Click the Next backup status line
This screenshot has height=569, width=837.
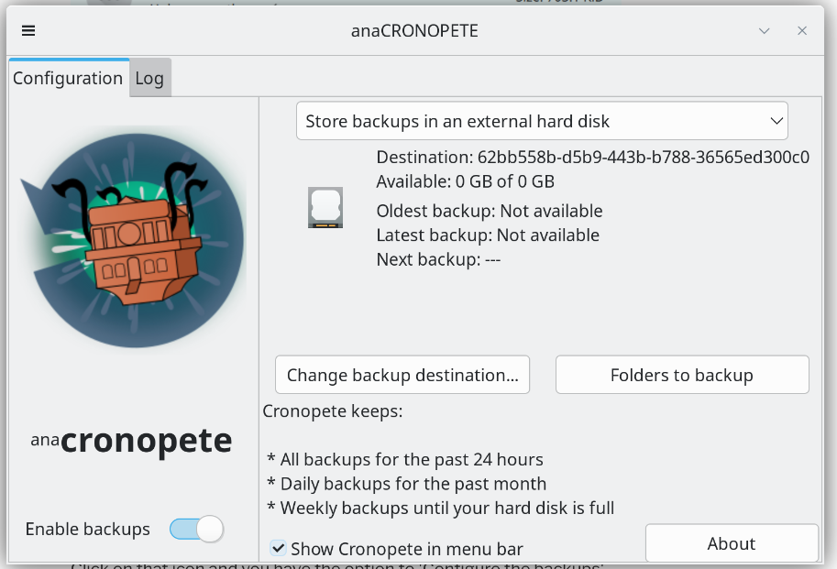tap(438, 259)
